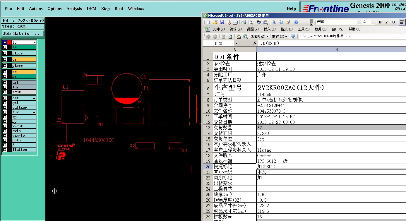
Task: Select cell labeled 板厚(mm)
Action: click(x=234, y=194)
